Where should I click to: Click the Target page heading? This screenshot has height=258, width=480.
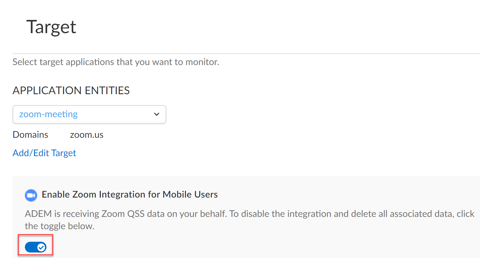point(51,27)
